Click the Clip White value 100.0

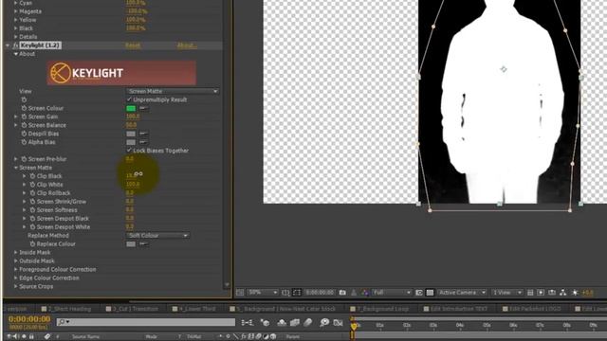click(133, 185)
